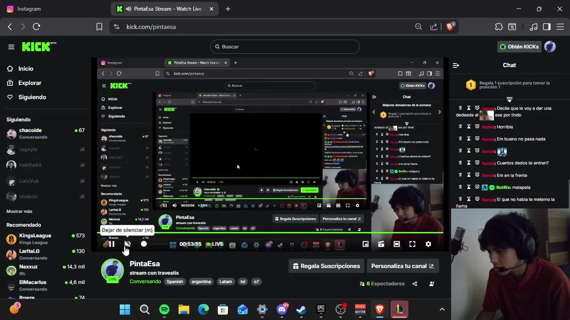The width and height of the screenshot is (570, 320).
Task: Expand the weekly donors leaderboard
Action: (509, 99)
